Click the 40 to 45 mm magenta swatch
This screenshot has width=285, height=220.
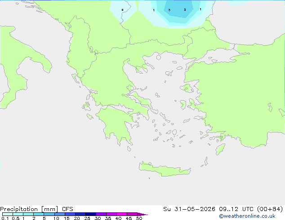(x=122, y=214)
